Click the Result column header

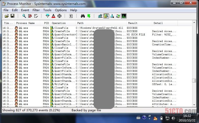coord(139,23)
